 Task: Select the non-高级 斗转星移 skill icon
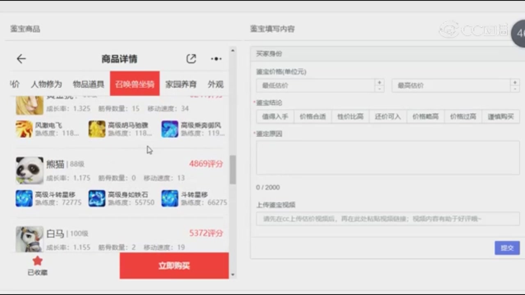point(170,198)
